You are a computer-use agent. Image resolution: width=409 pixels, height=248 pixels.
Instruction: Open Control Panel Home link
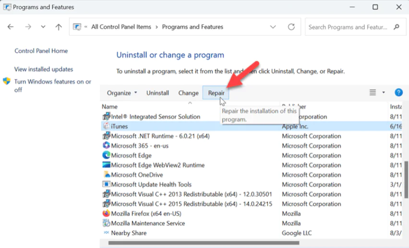point(41,51)
